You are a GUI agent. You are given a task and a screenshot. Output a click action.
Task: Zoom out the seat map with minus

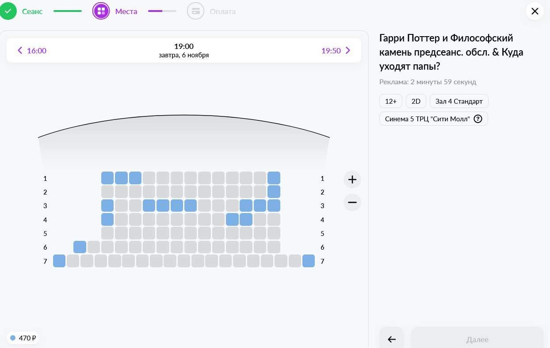(352, 202)
